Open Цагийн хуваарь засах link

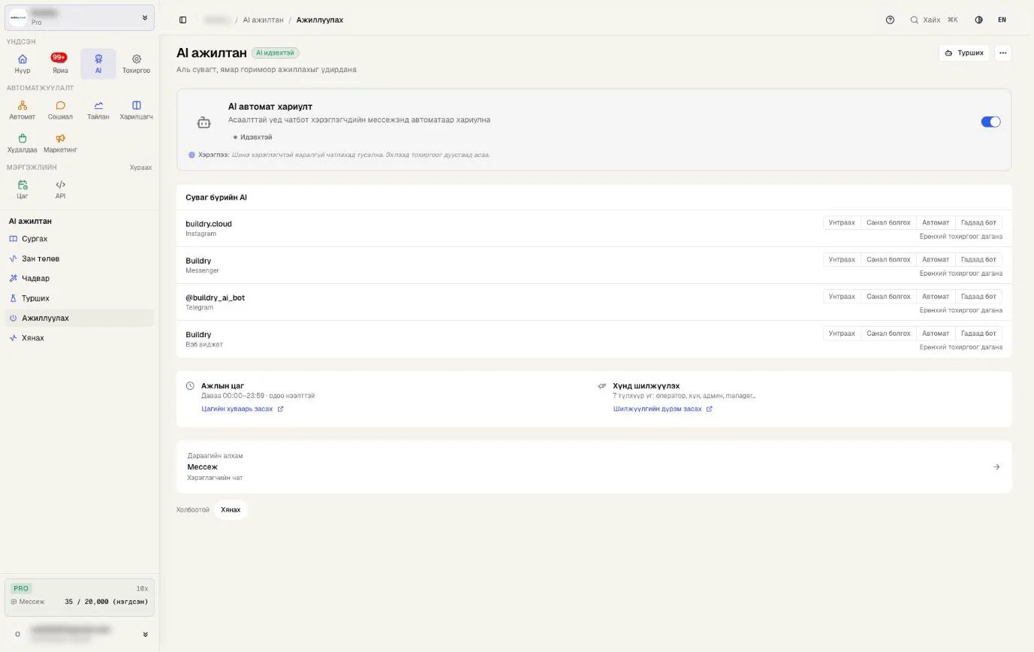pos(242,409)
